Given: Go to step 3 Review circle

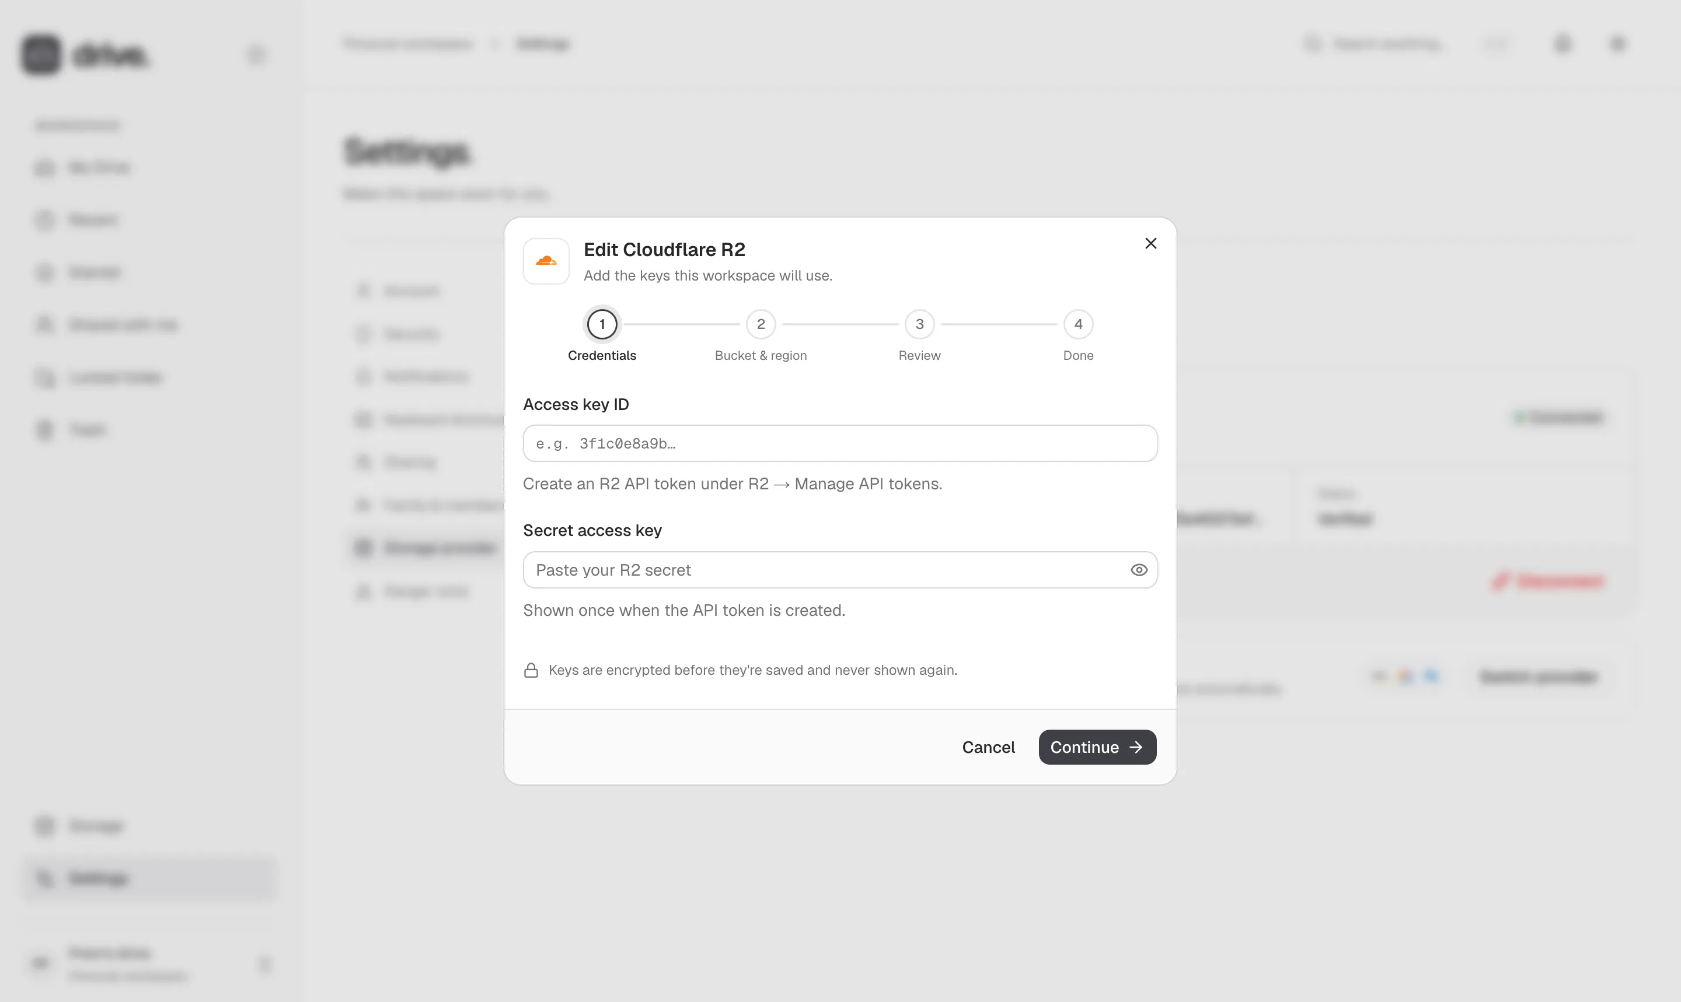Looking at the screenshot, I should [919, 324].
